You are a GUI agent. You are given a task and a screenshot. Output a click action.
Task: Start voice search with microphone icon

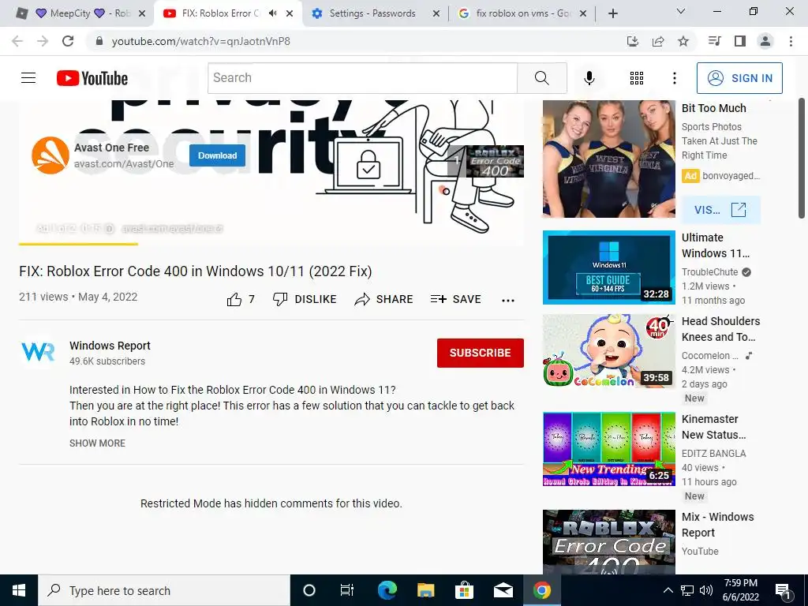click(589, 78)
